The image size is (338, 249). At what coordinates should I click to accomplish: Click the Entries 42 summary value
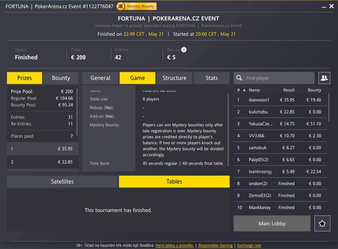point(118,57)
